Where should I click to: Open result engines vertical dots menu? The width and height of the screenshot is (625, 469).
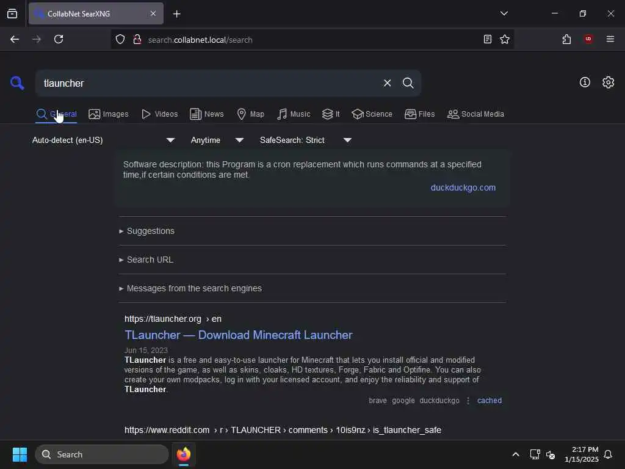click(468, 401)
